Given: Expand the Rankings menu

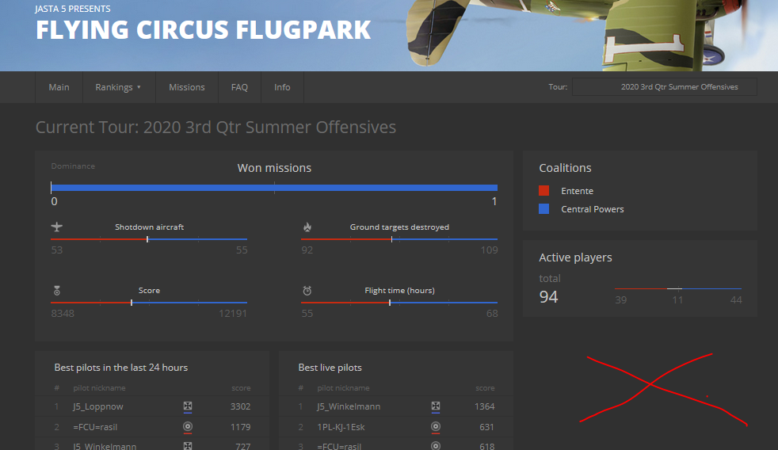Looking at the screenshot, I should click(x=118, y=87).
